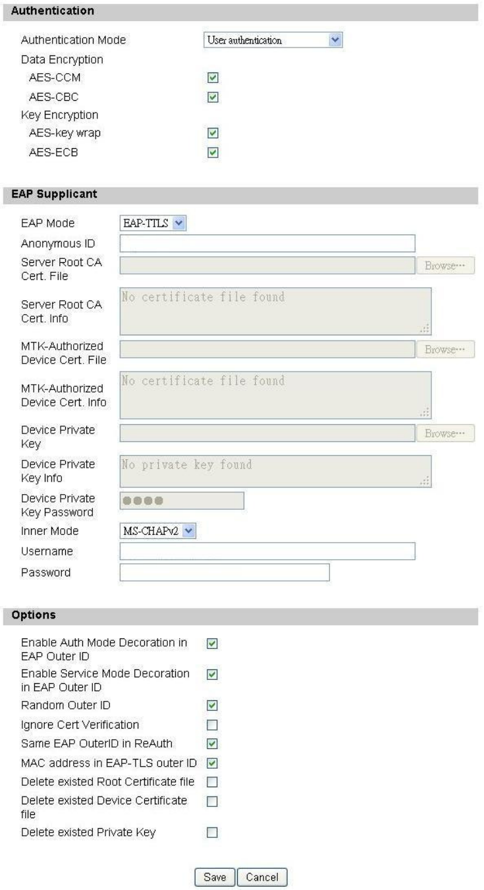This screenshot has width=484, height=890.
Task: Select the Password input field
Action: (x=225, y=572)
